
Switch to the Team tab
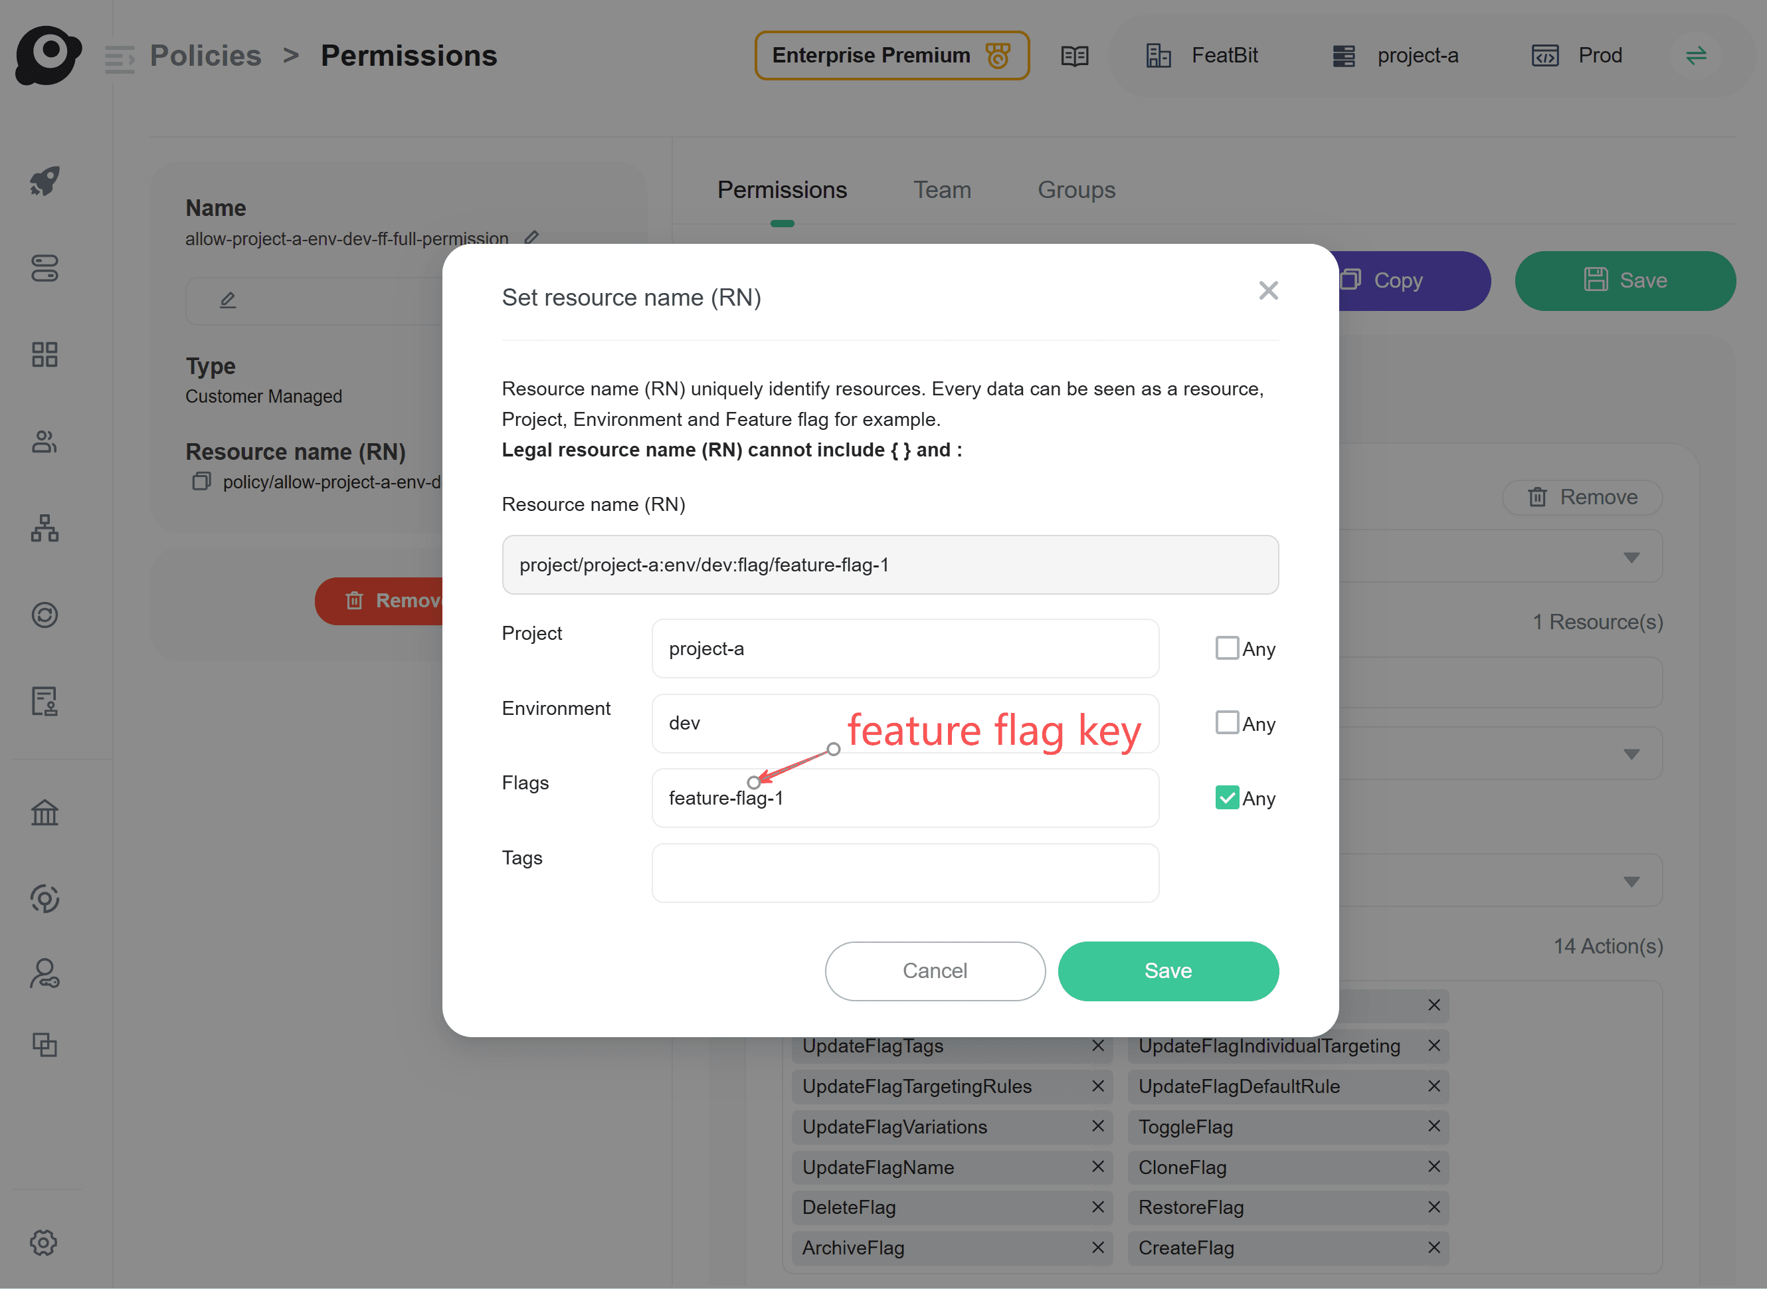(941, 191)
